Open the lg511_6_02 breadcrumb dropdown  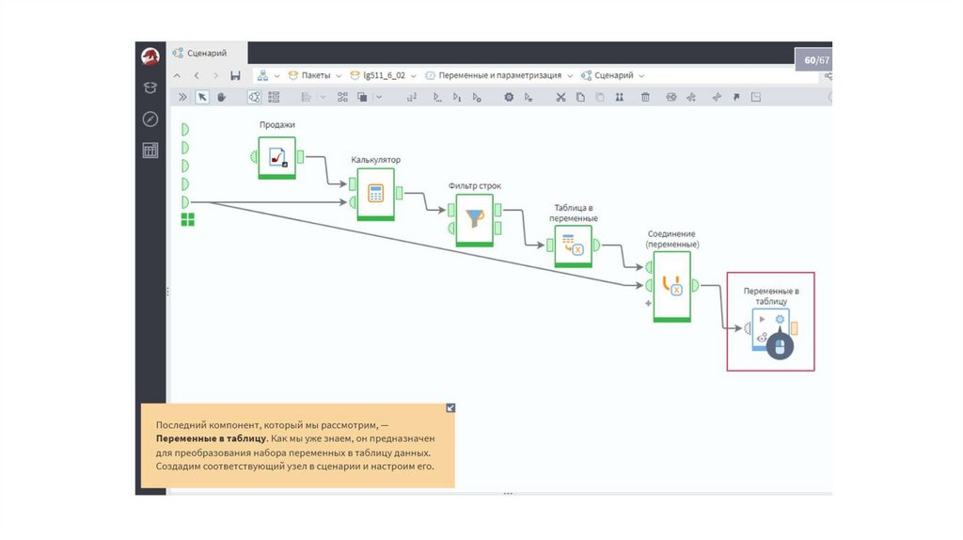(413, 75)
